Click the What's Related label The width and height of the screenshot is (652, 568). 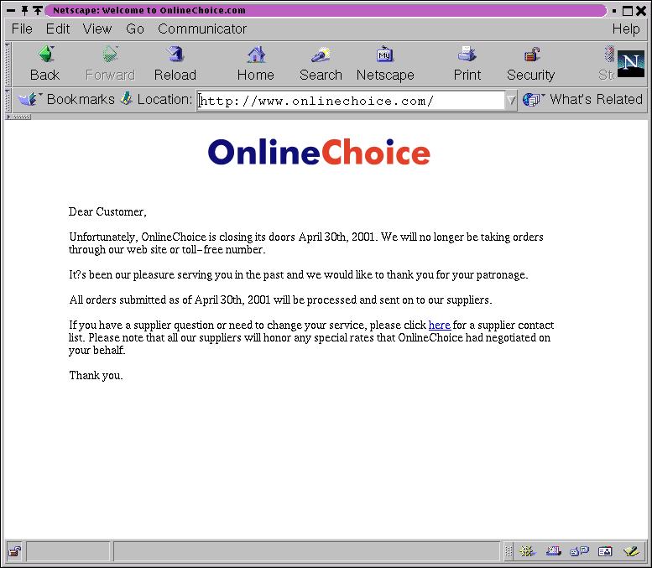click(x=597, y=99)
